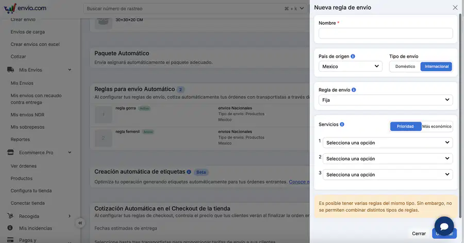Go to Reportes in the sidebar

[20, 140]
